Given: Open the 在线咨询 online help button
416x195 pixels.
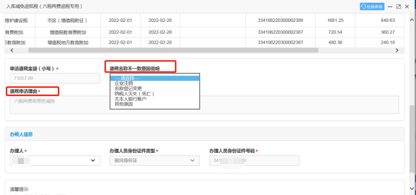Looking at the screenshot, I should pos(372,7).
